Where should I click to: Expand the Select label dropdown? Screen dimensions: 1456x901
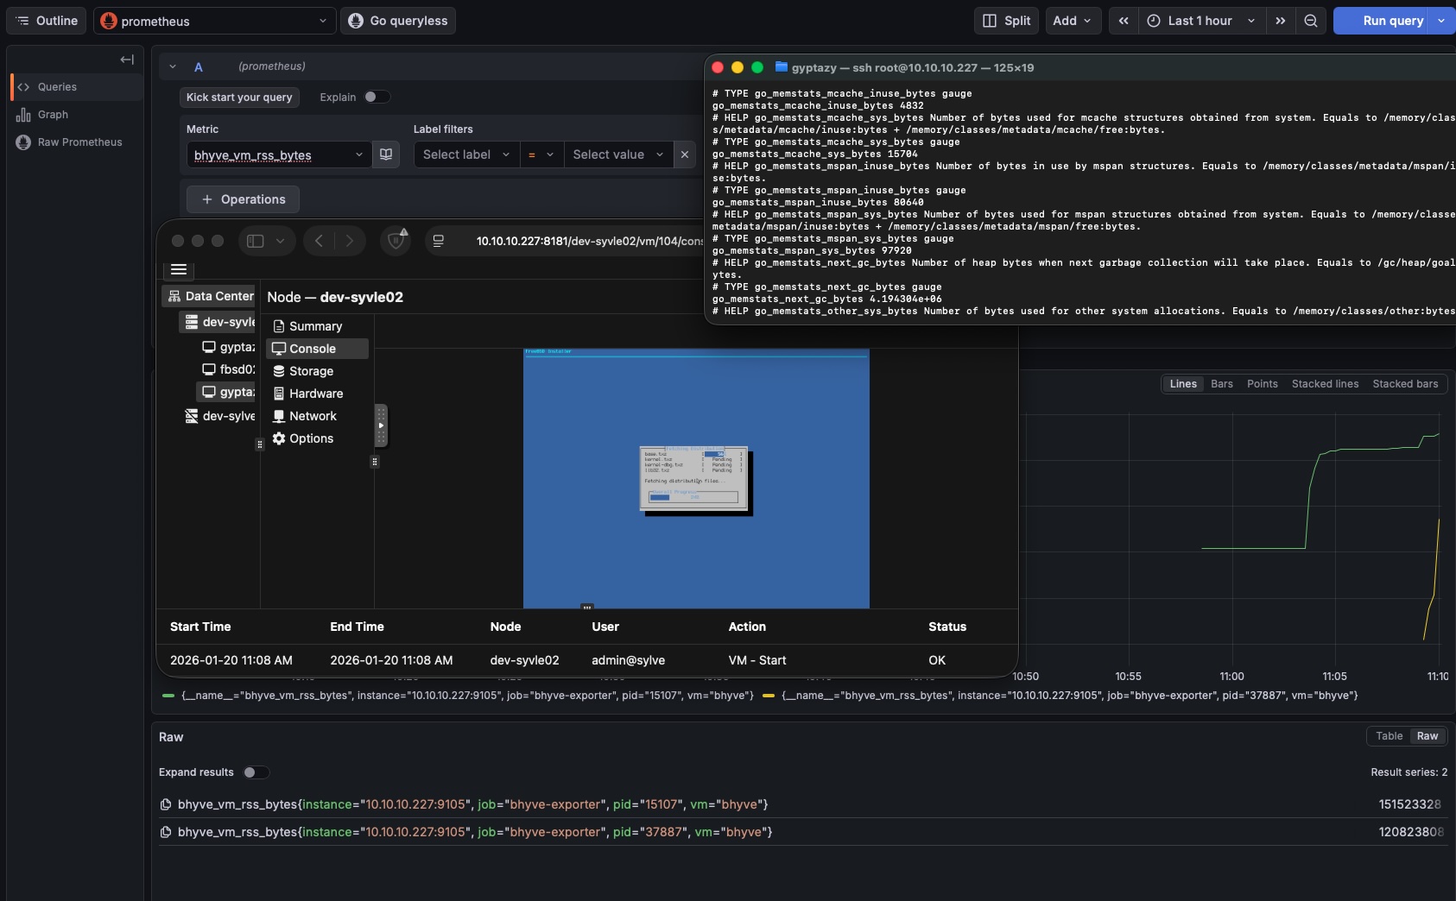(464, 154)
